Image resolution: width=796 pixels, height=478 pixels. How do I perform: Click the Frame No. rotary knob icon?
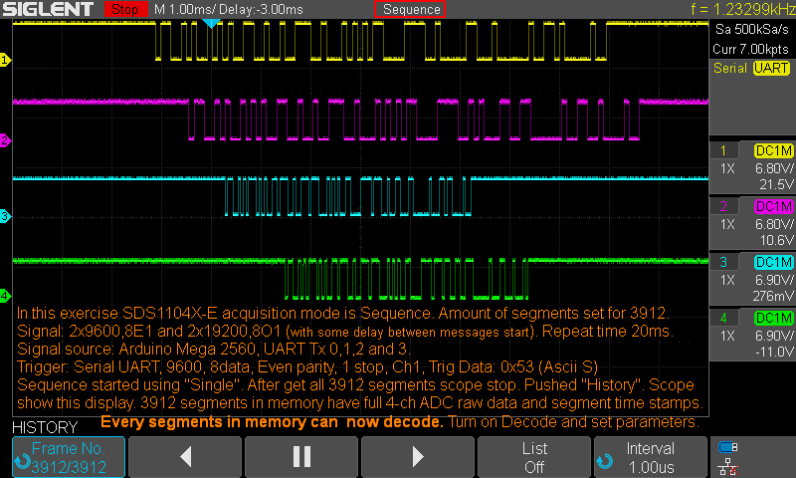point(22,461)
